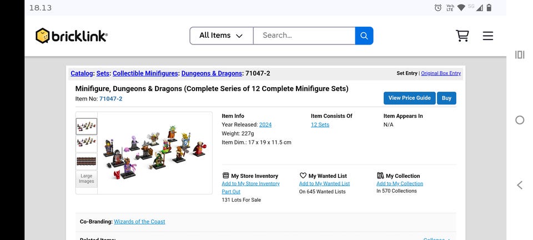Viewport: 533px width, 240px height.
Task: Click the My Wanted List heart icon
Action: coord(303,176)
